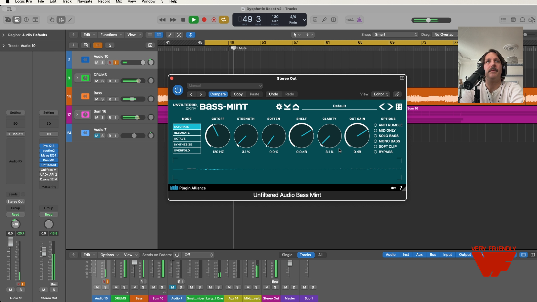Click the Cycle loop button in transport
The image size is (537, 302).
click(x=224, y=20)
